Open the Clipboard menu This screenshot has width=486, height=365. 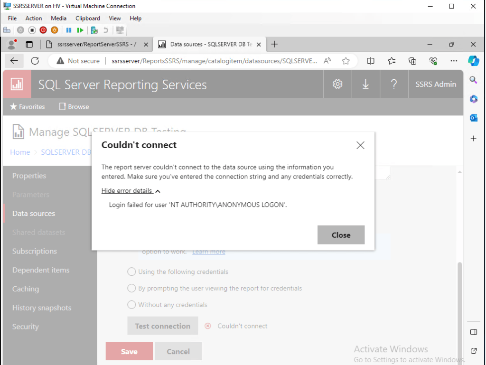pos(88,19)
